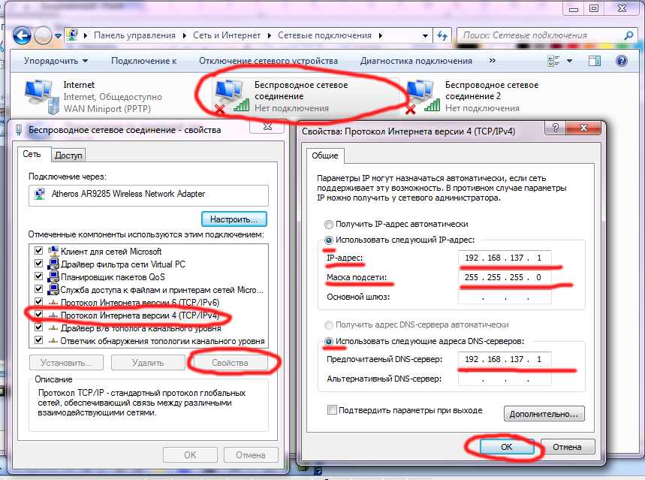The width and height of the screenshot is (645, 480).
Task: Switch to the Доступ tab
Action: (68, 155)
